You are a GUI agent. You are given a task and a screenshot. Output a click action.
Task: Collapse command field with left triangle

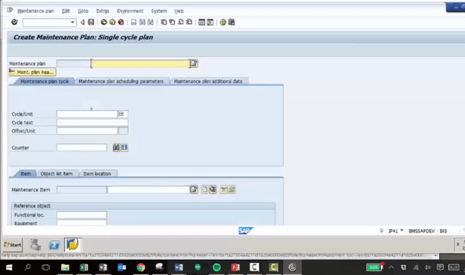click(83, 22)
